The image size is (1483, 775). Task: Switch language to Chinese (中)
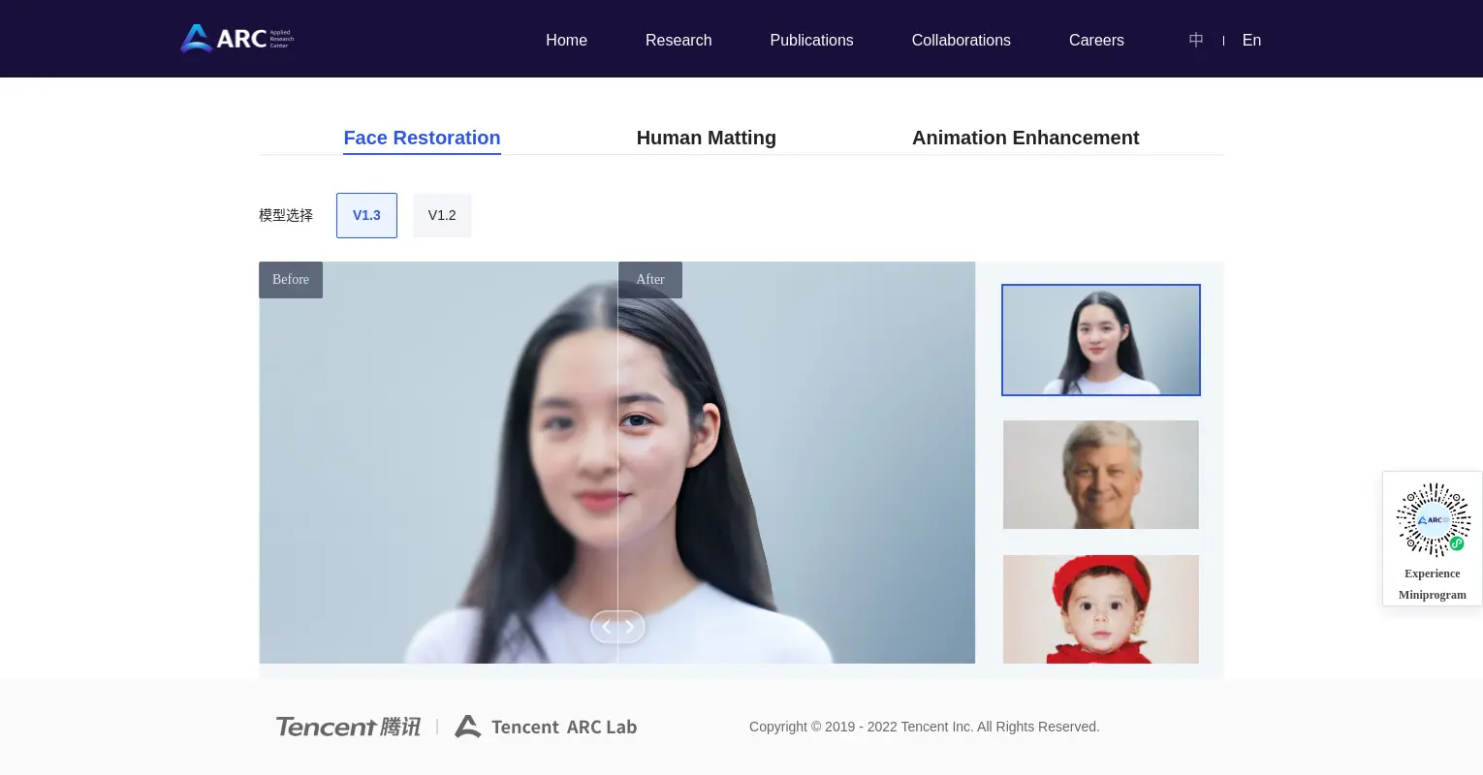pyautogui.click(x=1196, y=40)
